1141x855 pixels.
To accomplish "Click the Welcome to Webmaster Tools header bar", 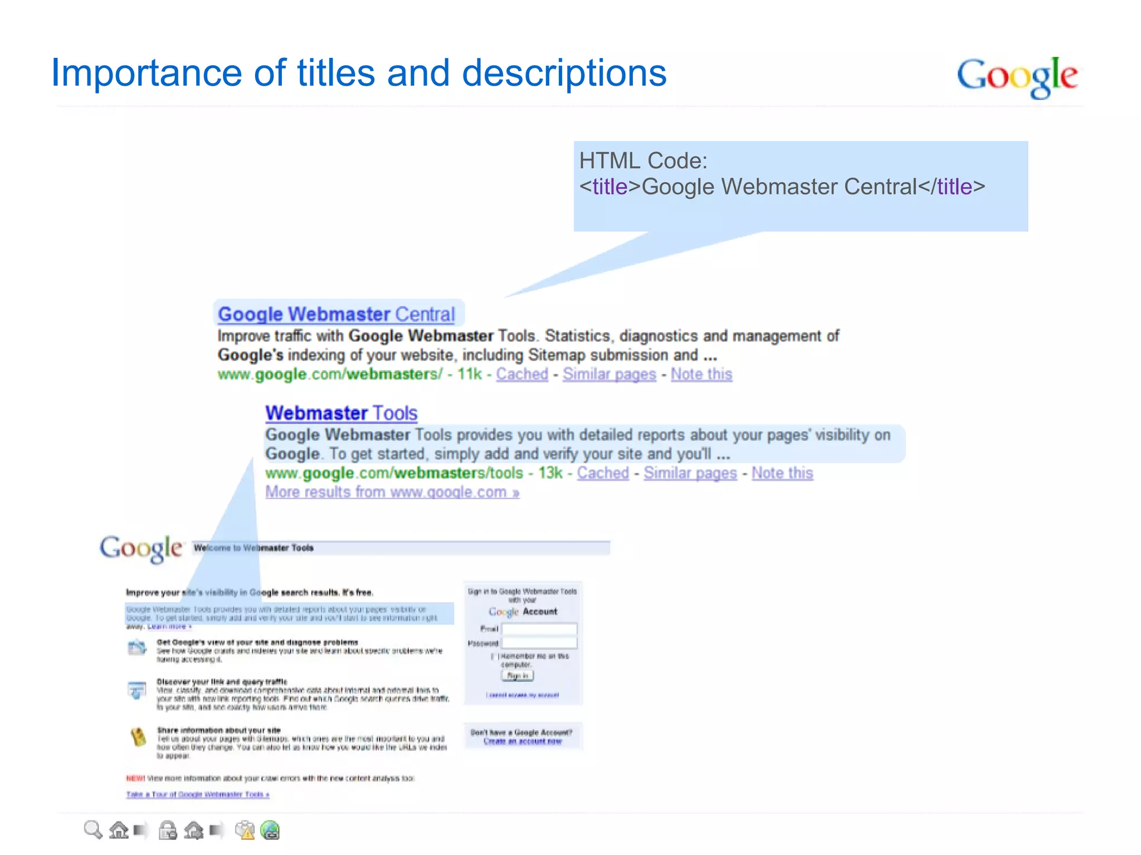I will point(401,548).
